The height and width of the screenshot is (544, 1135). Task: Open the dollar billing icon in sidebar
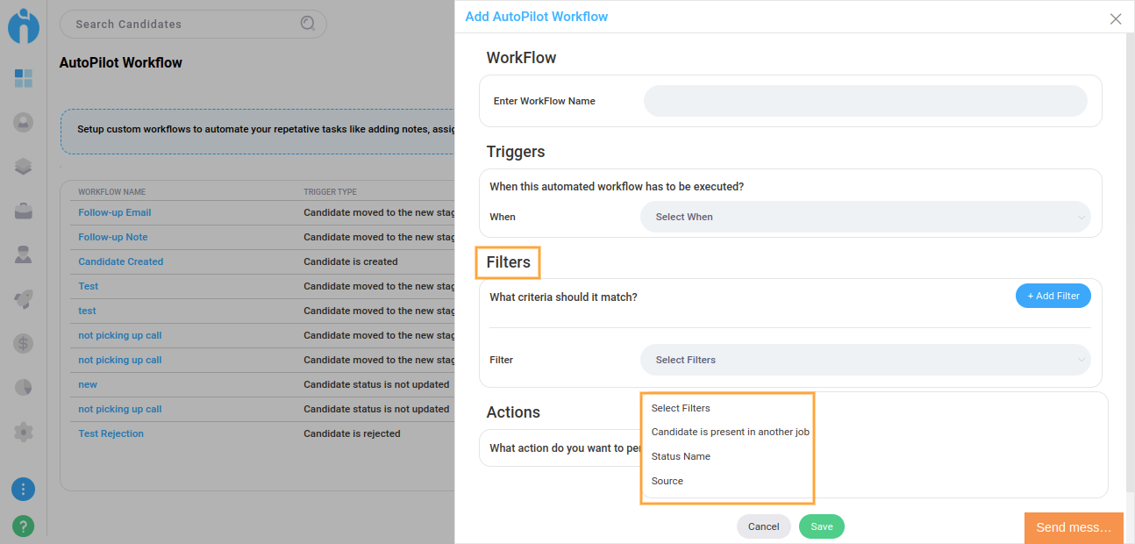[x=24, y=343]
